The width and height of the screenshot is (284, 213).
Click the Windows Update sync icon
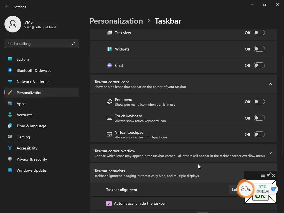click(10, 170)
